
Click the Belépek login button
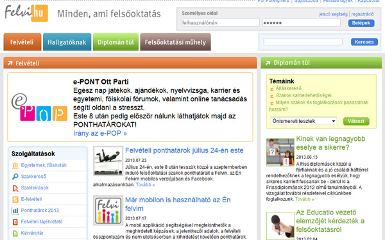pos(361,23)
